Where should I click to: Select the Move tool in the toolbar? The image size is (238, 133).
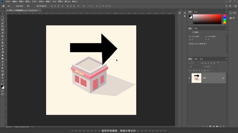2,14
